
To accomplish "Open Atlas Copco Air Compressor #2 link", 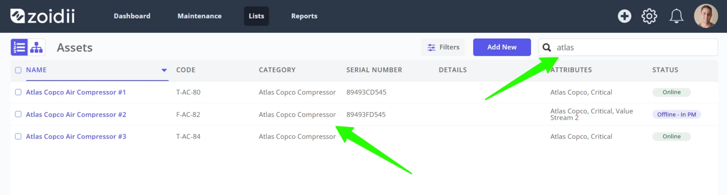I will (x=76, y=114).
